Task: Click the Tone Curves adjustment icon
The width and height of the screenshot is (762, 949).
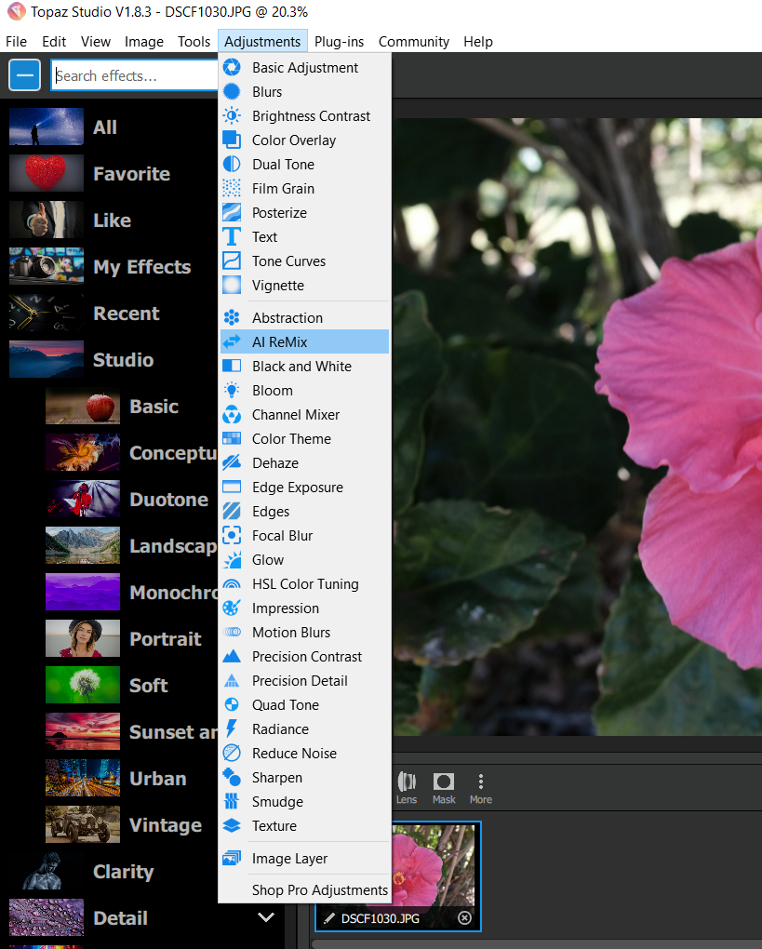Action: (x=232, y=261)
